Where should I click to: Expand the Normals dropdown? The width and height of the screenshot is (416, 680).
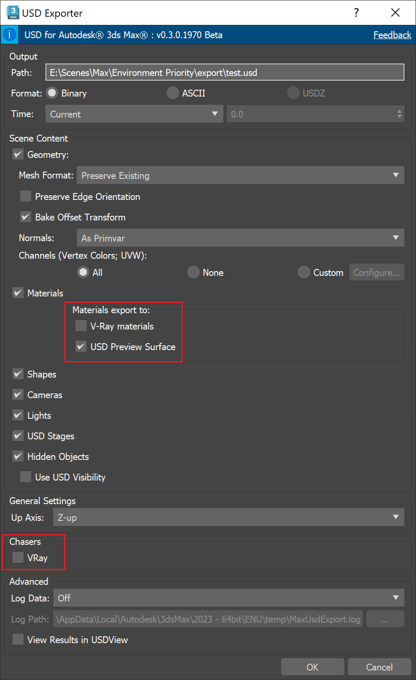240,238
